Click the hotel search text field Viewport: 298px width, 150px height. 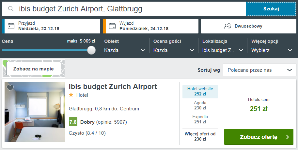[131, 9]
